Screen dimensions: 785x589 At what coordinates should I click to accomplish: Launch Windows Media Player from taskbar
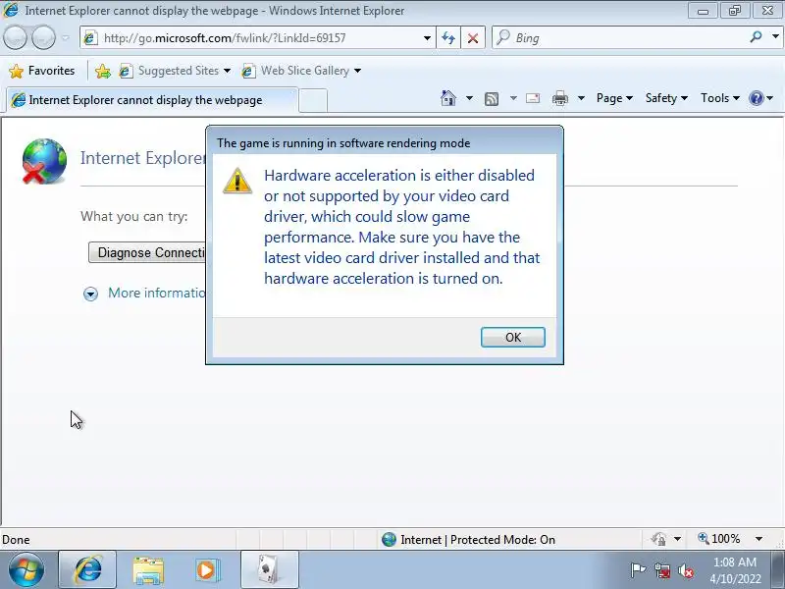click(x=207, y=569)
